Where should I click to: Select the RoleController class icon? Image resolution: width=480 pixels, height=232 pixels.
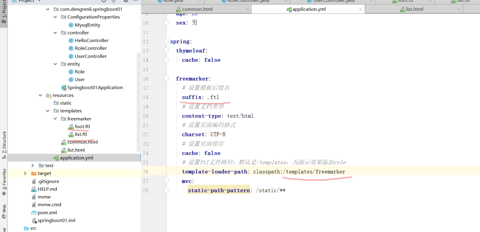coord(71,48)
